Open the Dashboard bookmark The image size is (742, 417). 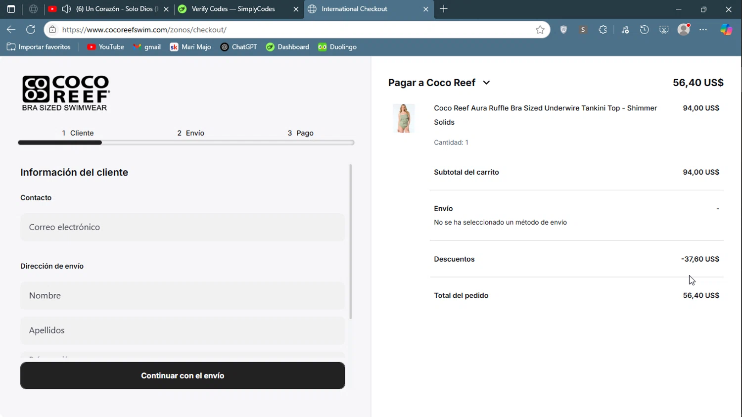click(287, 47)
